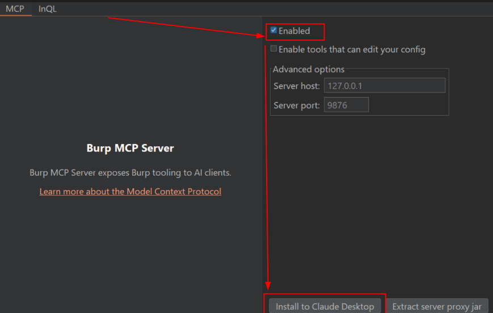Click Install to Claude Desktop button
The width and height of the screenshot is (493, 313).
(325, 306)
